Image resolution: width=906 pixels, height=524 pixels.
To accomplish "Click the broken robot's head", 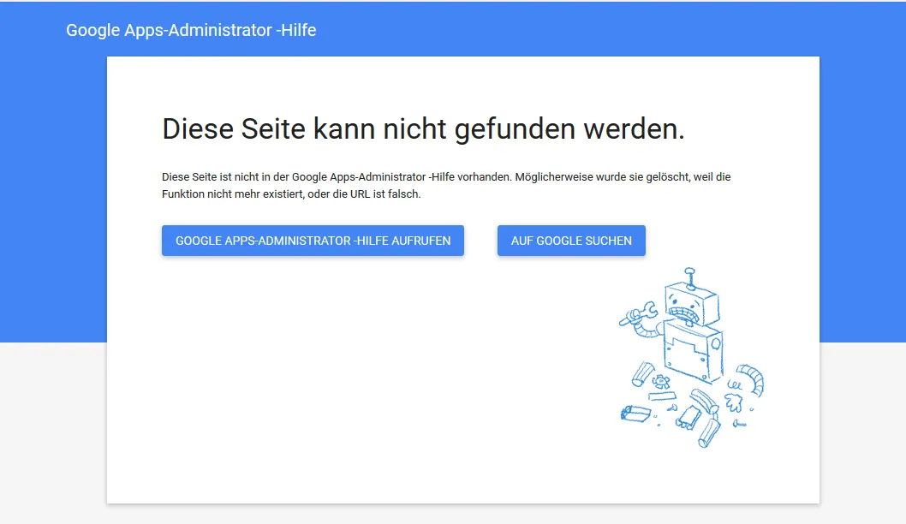I will [691, 303].
